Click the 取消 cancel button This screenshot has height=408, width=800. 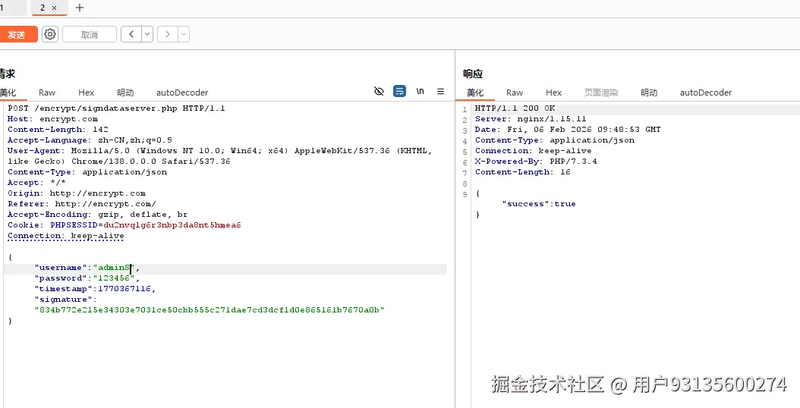[x=90, y=34]
